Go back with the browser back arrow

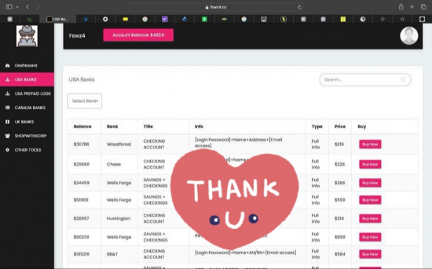coord(27,7)
